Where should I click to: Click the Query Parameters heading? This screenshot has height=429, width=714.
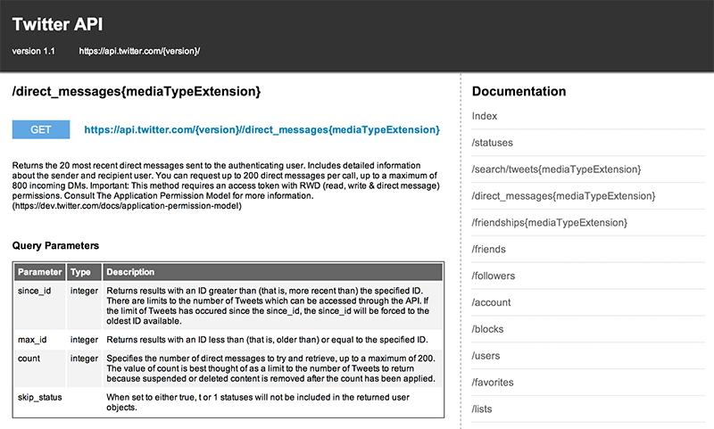point(55,245)
